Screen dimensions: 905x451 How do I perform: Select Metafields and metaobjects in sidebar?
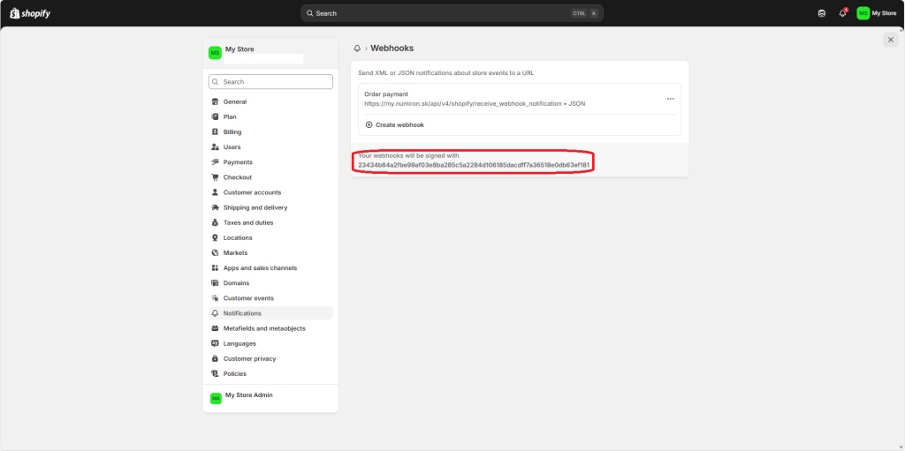[263, 328]
